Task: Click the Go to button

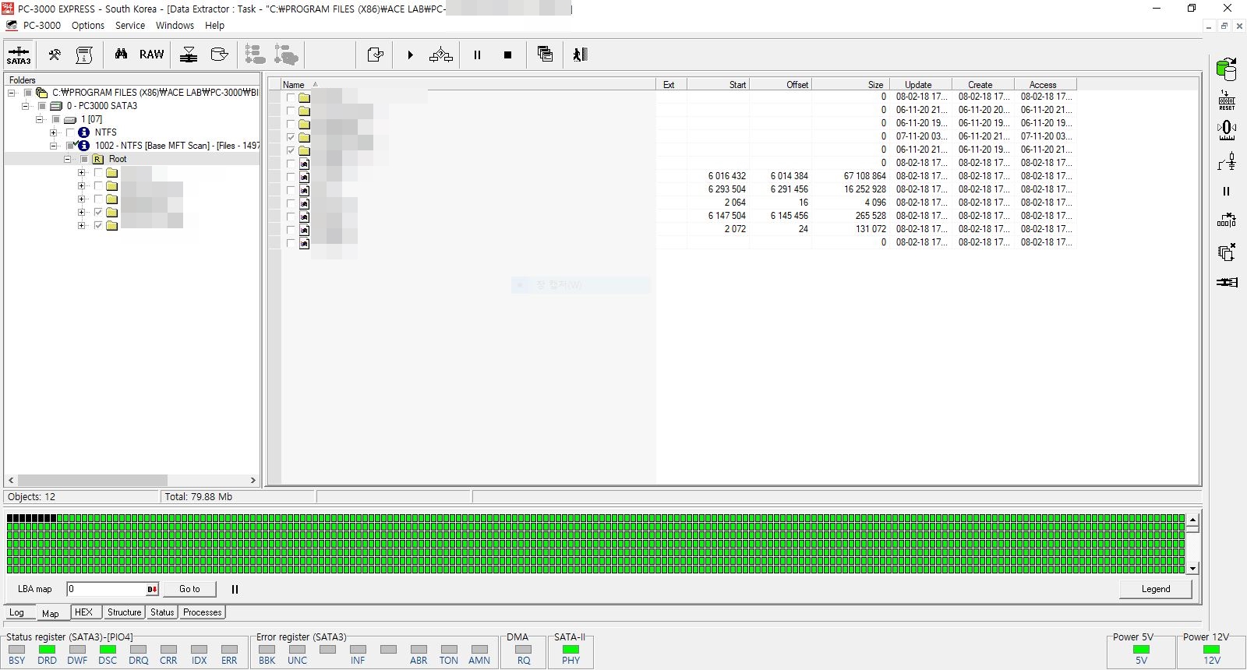Action: (189, 589)
